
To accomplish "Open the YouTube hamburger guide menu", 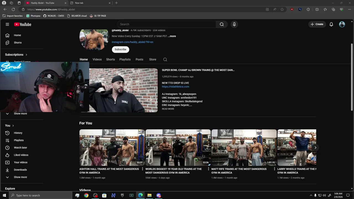I will [7, 24].
